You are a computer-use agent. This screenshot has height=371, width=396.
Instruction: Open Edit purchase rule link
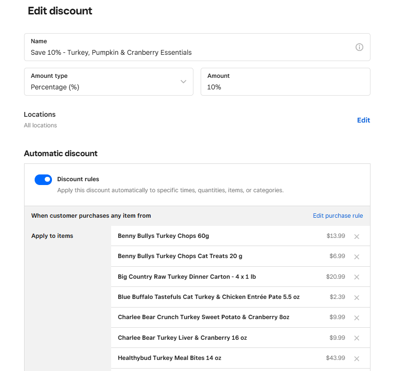tap(338, 216)
